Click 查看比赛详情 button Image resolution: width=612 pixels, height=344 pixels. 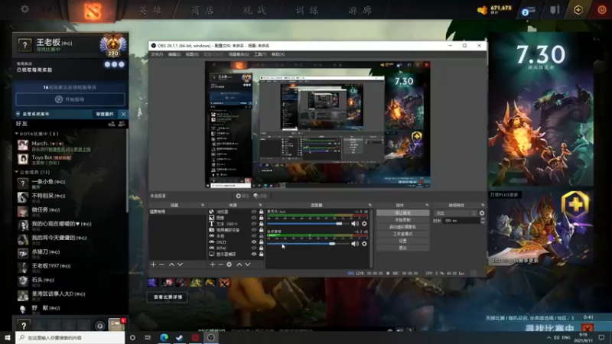[168, 297]
